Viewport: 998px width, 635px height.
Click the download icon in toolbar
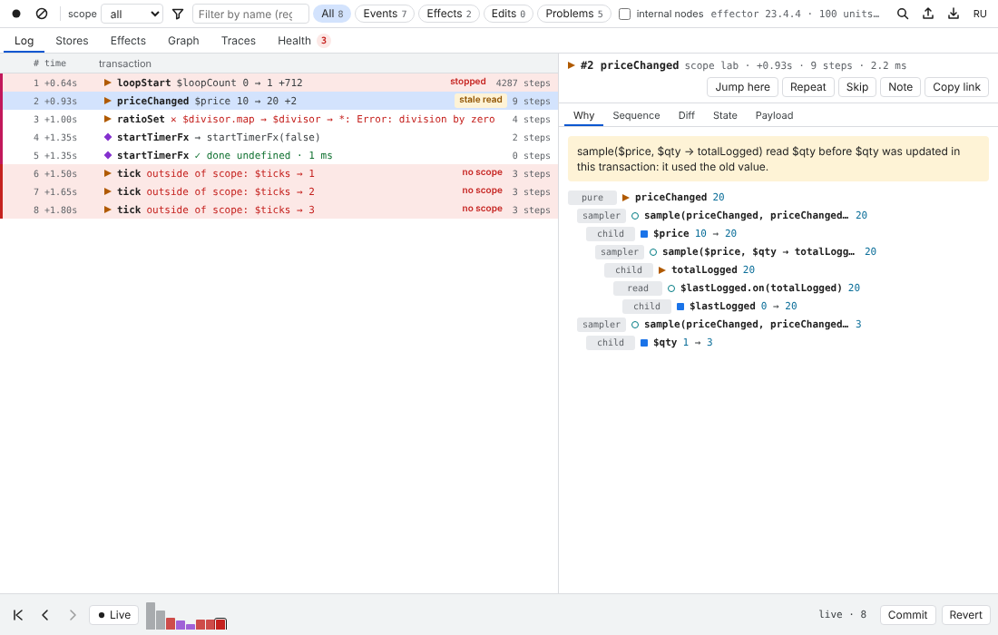pos(954,14)
